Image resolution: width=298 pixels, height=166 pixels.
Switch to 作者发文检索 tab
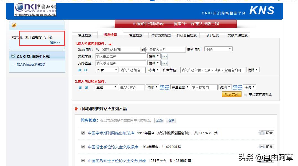pyautogui.click(x=161, y=35)
